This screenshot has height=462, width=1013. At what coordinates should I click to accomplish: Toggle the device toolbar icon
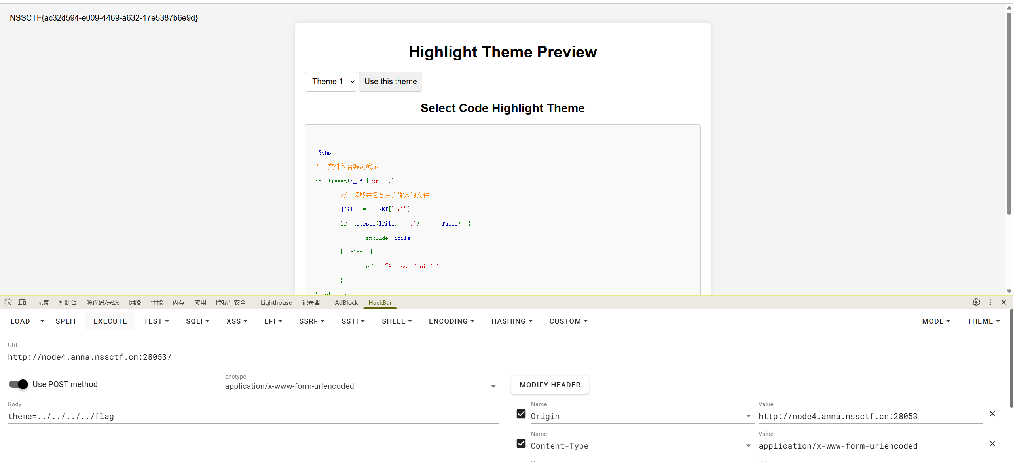coord(22,302)
